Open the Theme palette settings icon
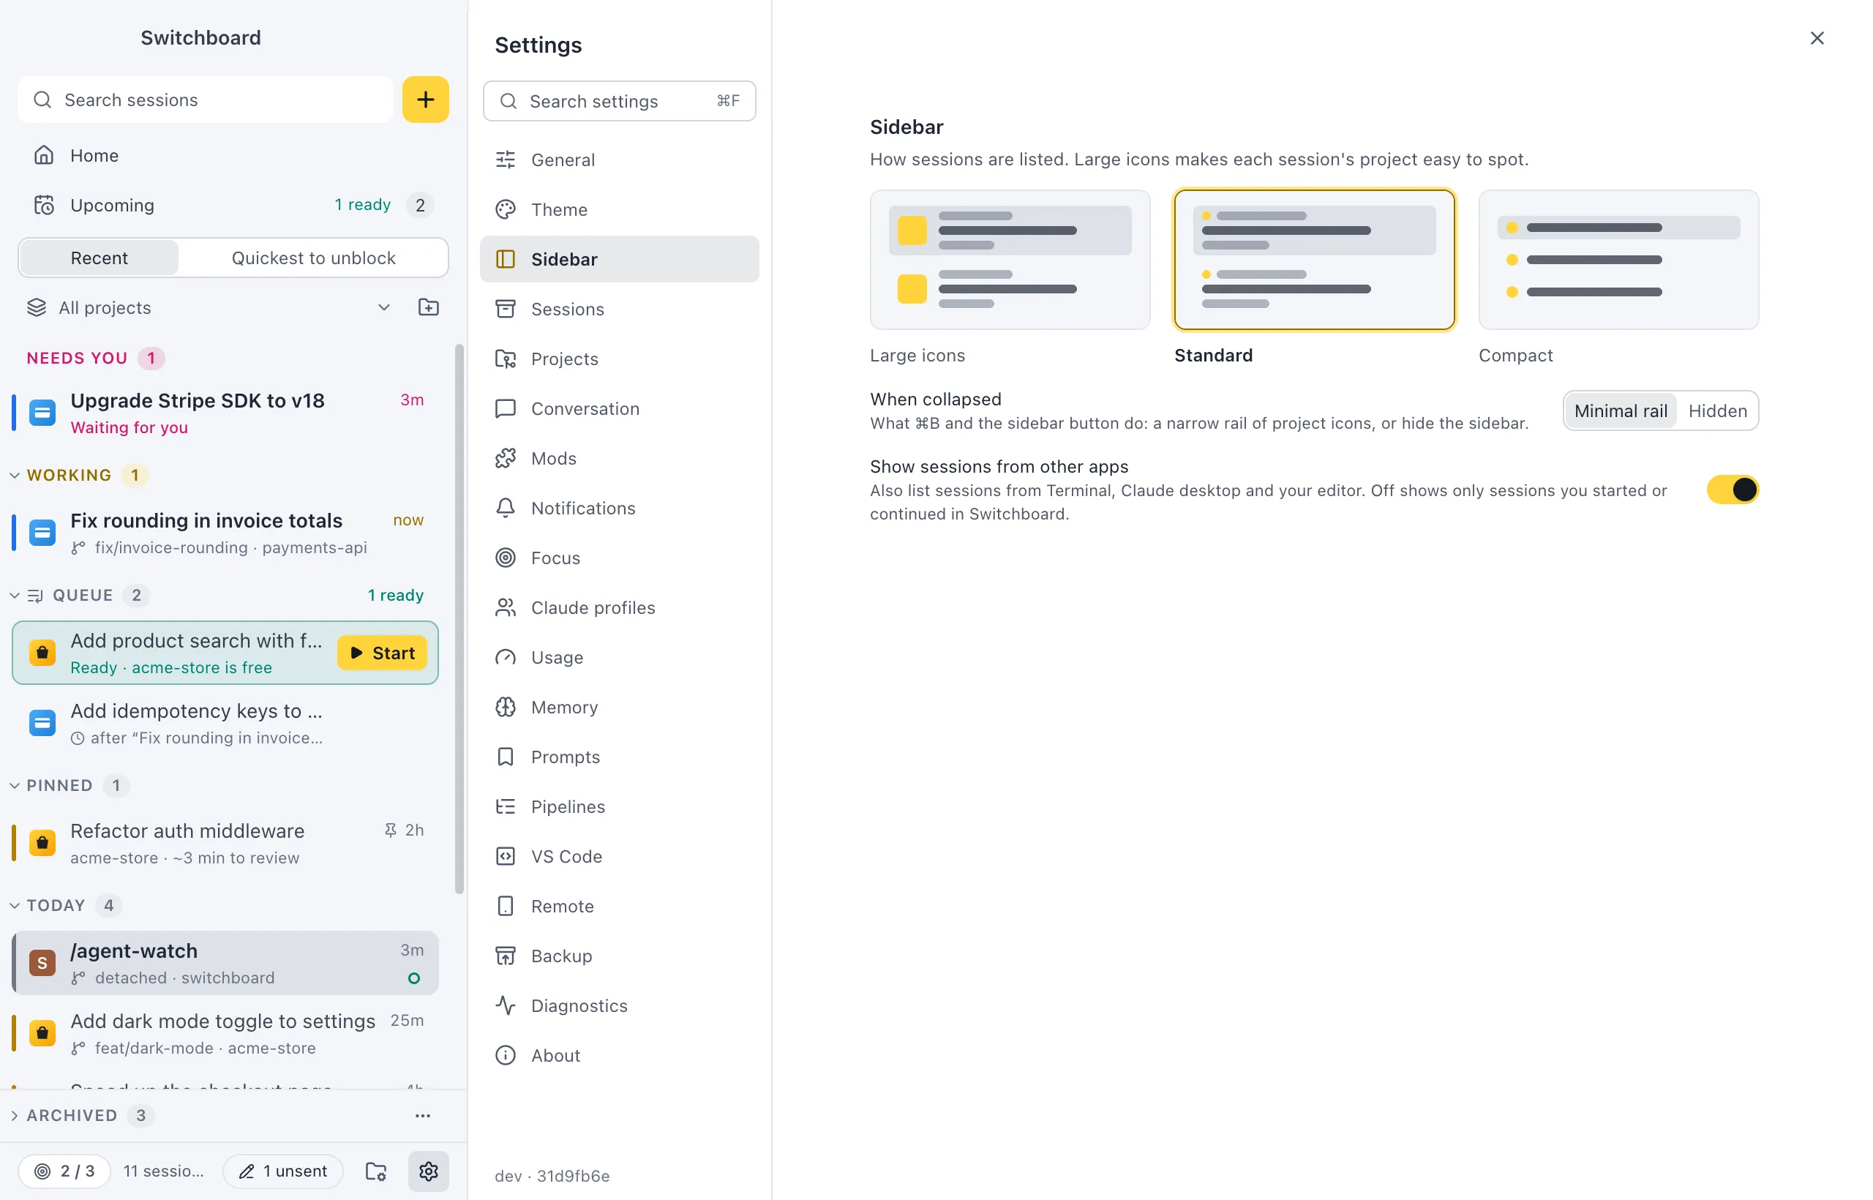1873x1200 pixels. (506, 209)
